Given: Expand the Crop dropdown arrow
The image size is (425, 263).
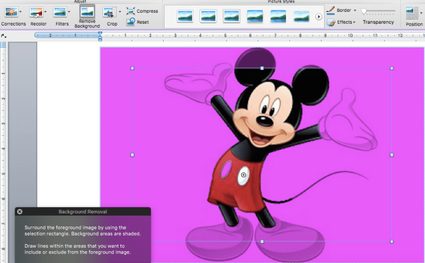Looking at the screenshot, I should tap(120, 12).
